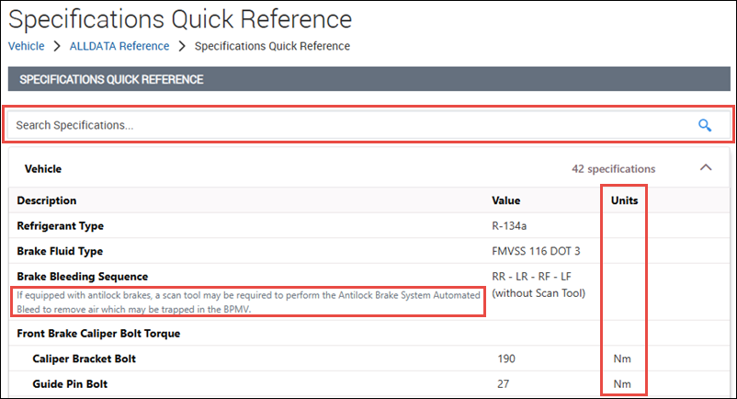
Task: Click the breadcrumb arrow after ALLDATA Reference
Action: pyautogui.click(x=182, y=46)
